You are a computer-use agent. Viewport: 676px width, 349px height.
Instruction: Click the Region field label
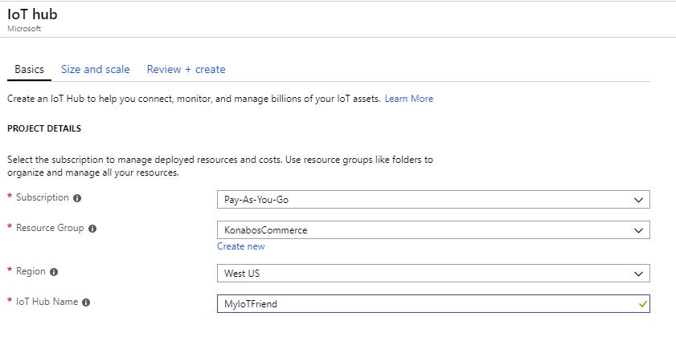point(31,271)
